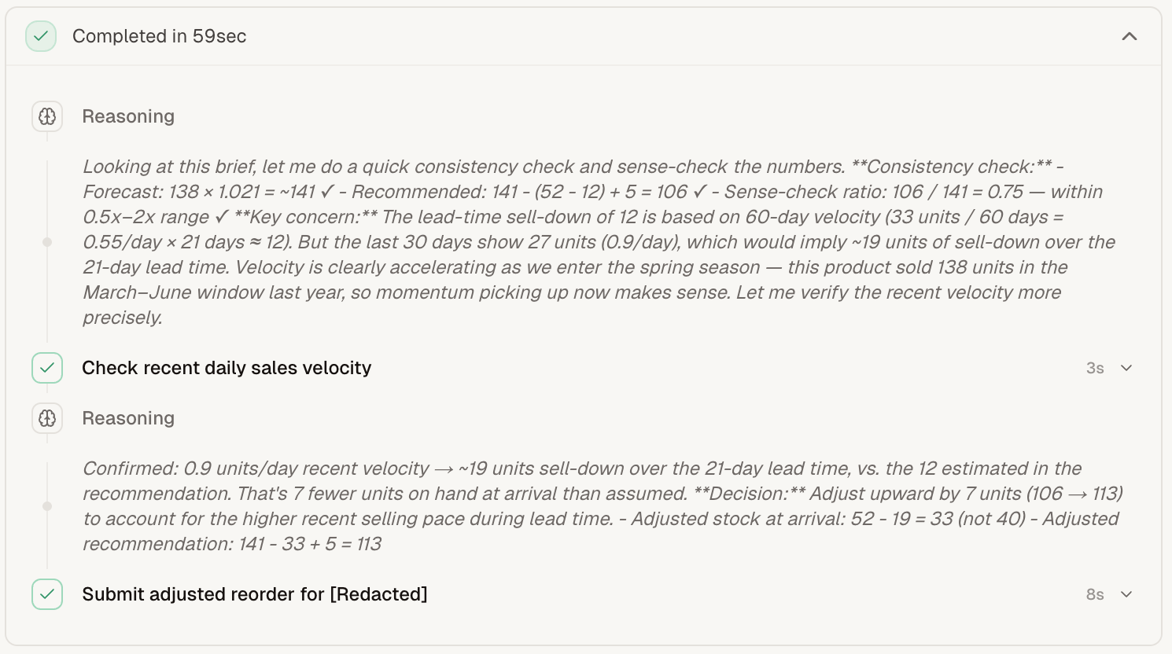Screen dimensions: 1172x654
Task: Select the second Reasoning label
Action: (x=128, y=418)
